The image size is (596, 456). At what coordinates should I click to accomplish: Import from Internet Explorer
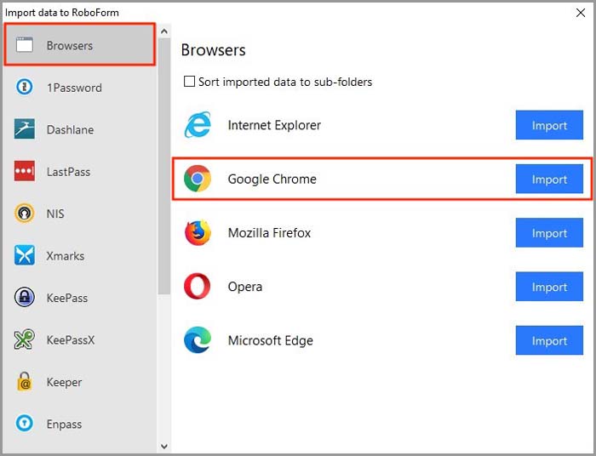tap(549, 125)
